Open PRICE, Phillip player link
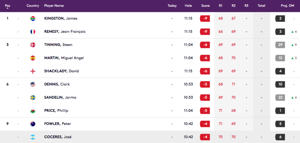This screenshot has width=300, height=143. pos(56,111)
